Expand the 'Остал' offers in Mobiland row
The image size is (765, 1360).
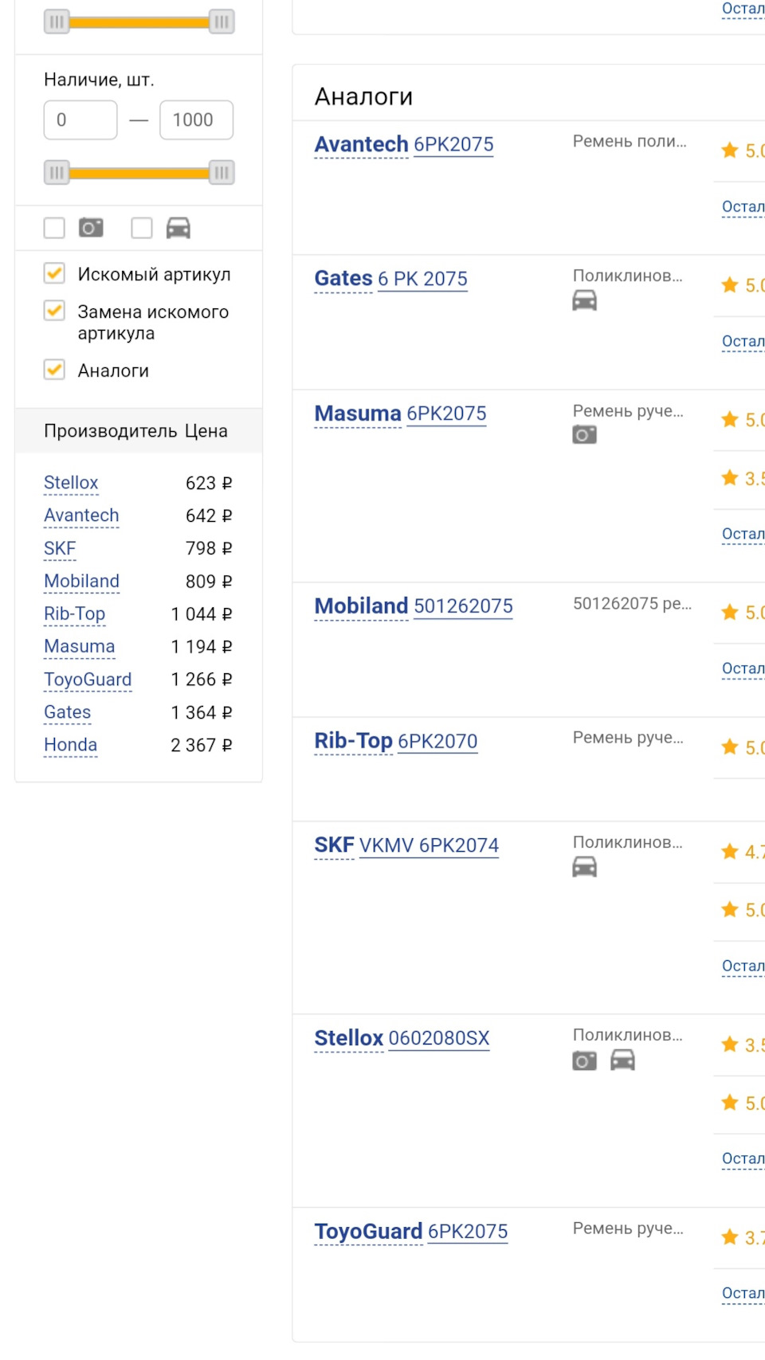(743, 668)
